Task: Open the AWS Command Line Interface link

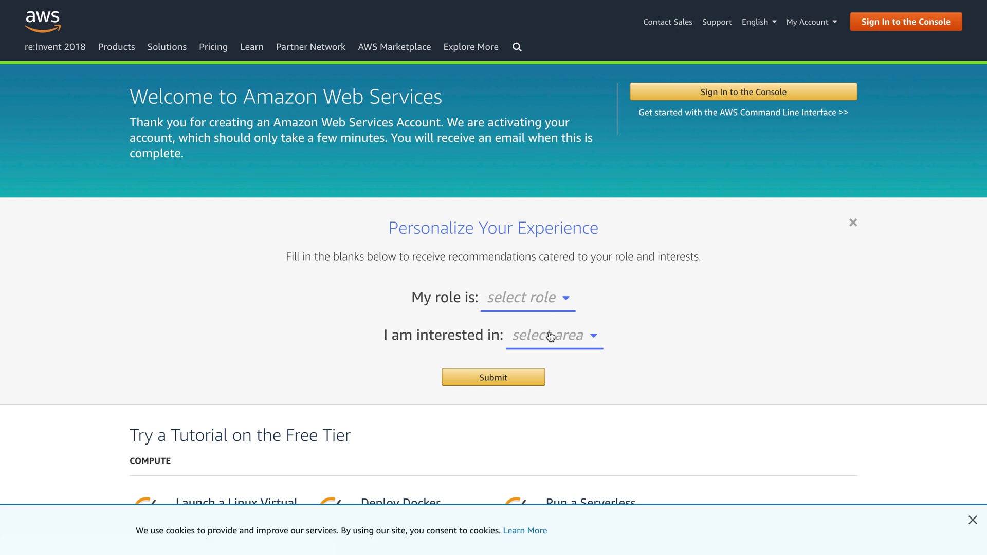Action: (743, 113)
